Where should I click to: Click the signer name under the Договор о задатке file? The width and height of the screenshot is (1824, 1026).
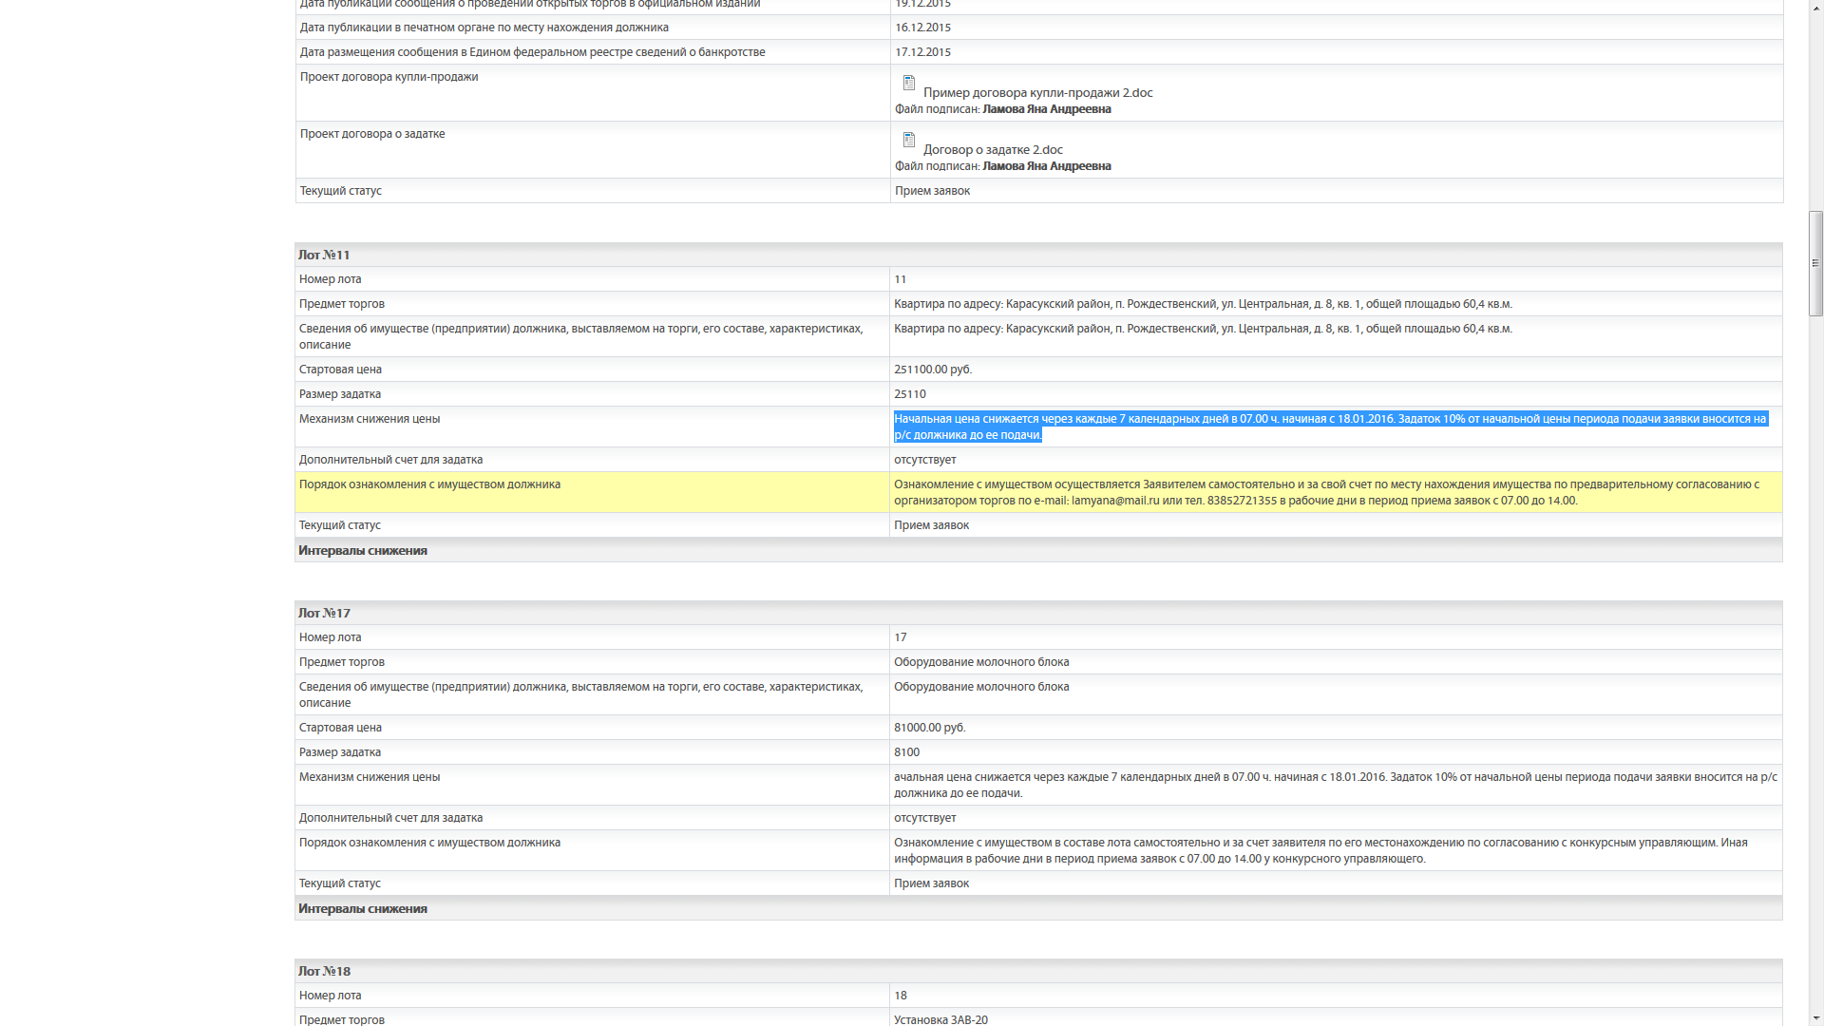click(x=1046, y=166)
